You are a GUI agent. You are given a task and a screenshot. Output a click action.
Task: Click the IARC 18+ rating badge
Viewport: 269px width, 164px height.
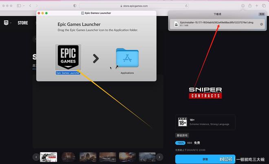click(182, 122)
